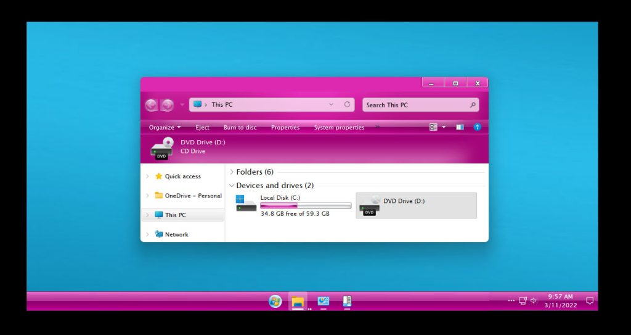Focus the Search This PC field
Image resolution: width=631 pixels, height=335 pixels.
[420, 105]
